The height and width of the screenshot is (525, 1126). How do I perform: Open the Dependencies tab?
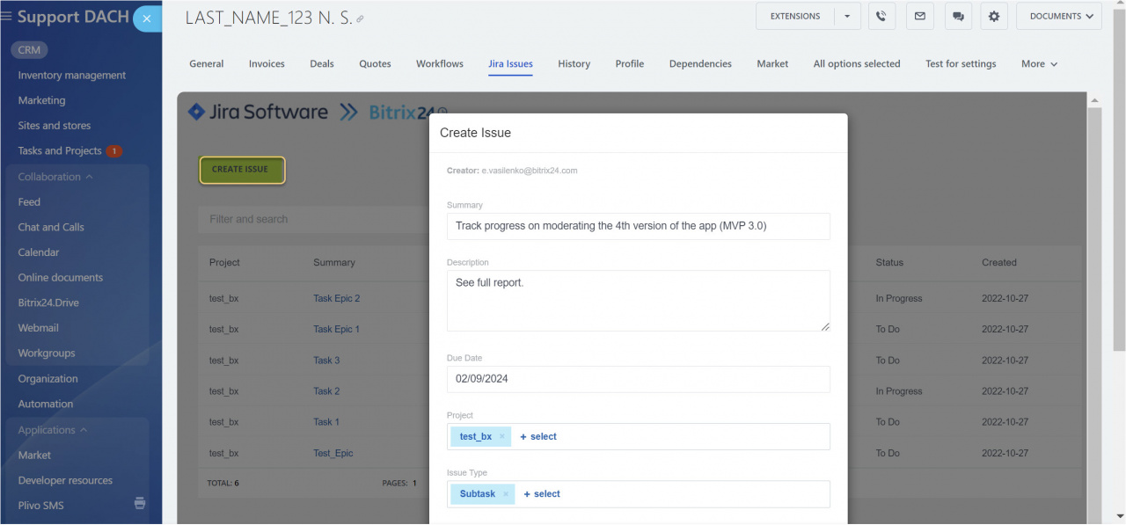(x=700, y=64)
